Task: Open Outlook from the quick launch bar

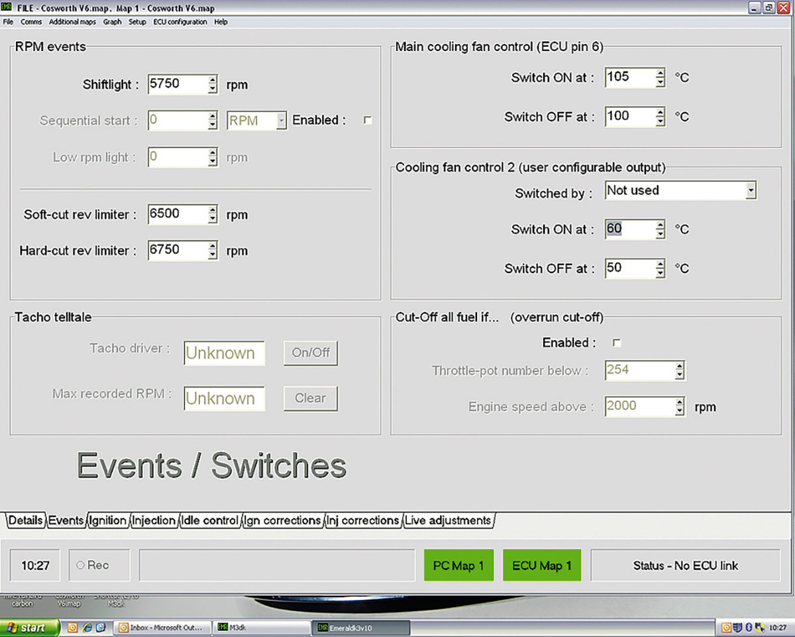Action: [73, 627]
